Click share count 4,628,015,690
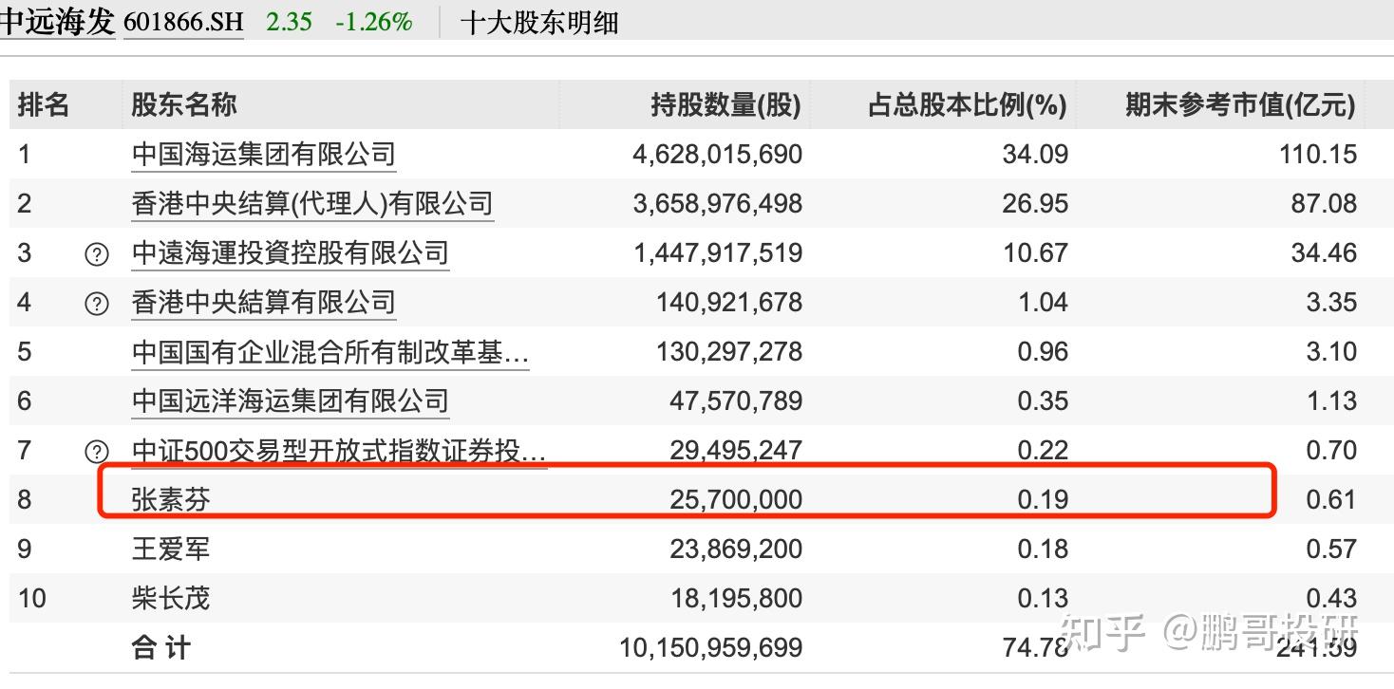The width and height of the screenshot is (1394, 689). (x=718, y=155)
